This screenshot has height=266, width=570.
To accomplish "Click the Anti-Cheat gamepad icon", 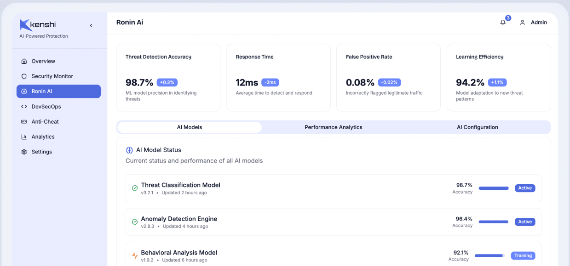I will click(x=24, y=122).
